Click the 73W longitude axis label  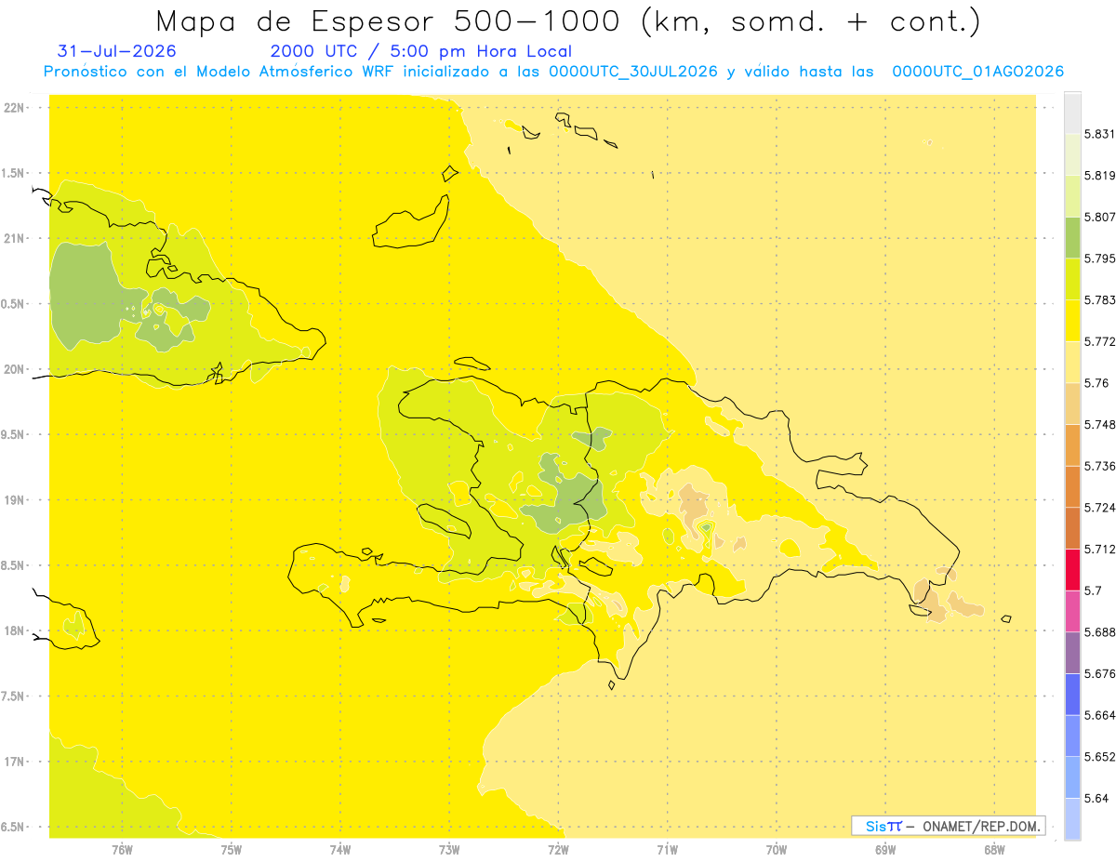coord(449,849)
